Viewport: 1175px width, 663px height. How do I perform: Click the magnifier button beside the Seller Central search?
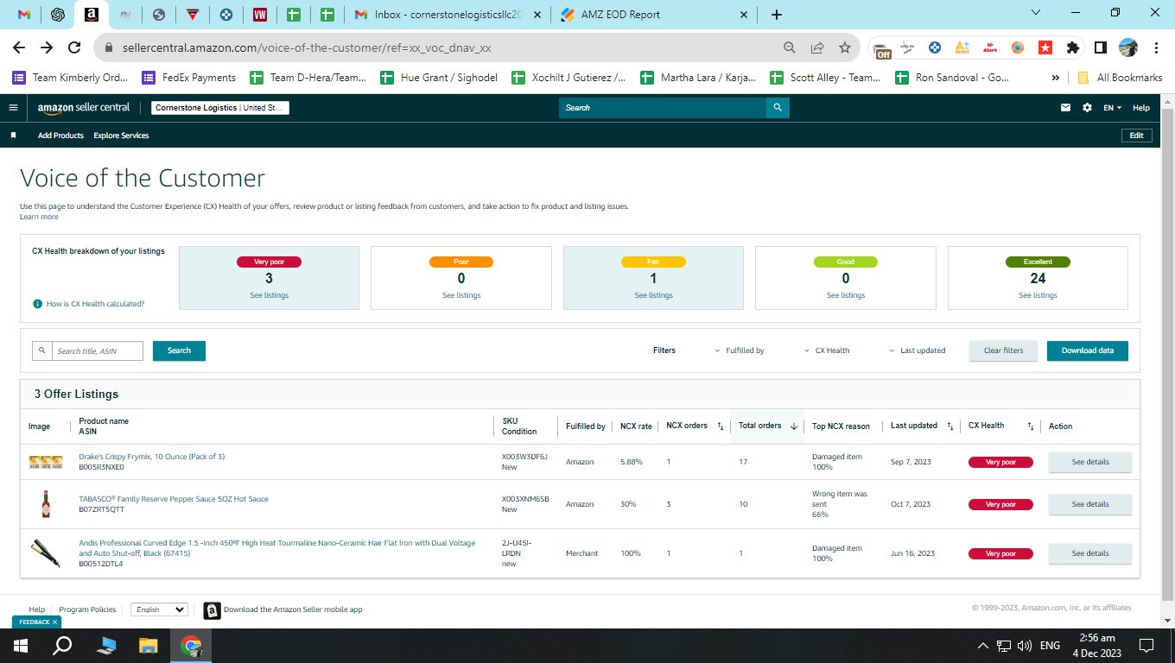(778, 108)
